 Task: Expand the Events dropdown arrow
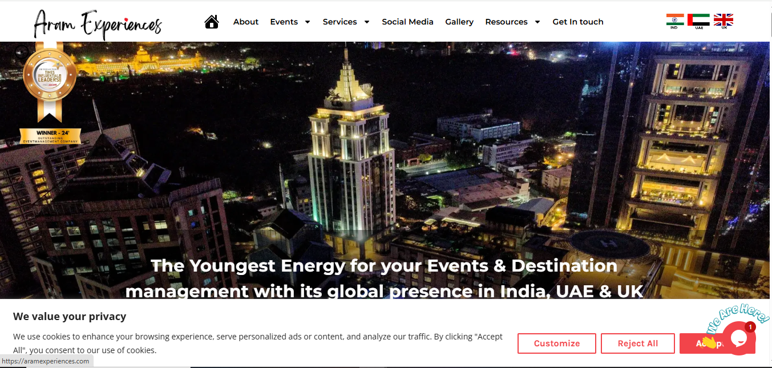[308, 22]
